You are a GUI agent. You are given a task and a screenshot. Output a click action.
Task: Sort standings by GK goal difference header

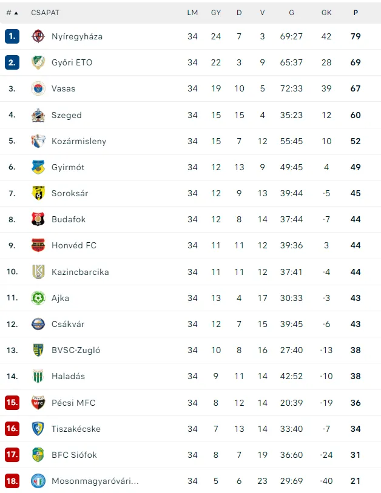(326, 12)
